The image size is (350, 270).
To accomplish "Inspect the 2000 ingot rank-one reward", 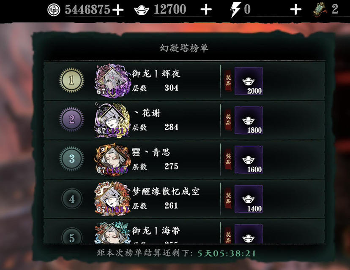I will pos(249,81).
